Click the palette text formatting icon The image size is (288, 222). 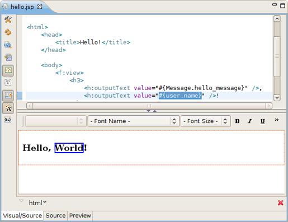(8, 108)
